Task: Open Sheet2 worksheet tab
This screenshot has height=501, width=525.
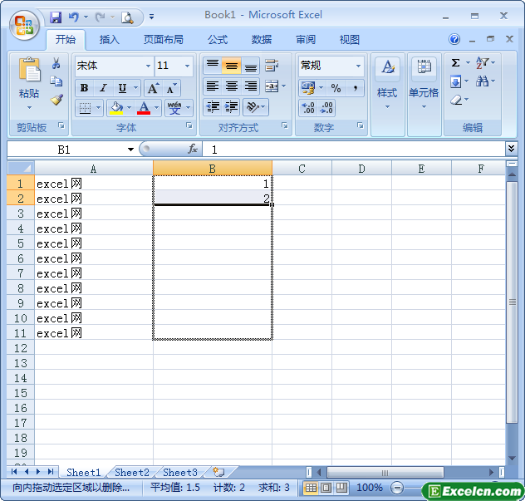Action: 132,472
